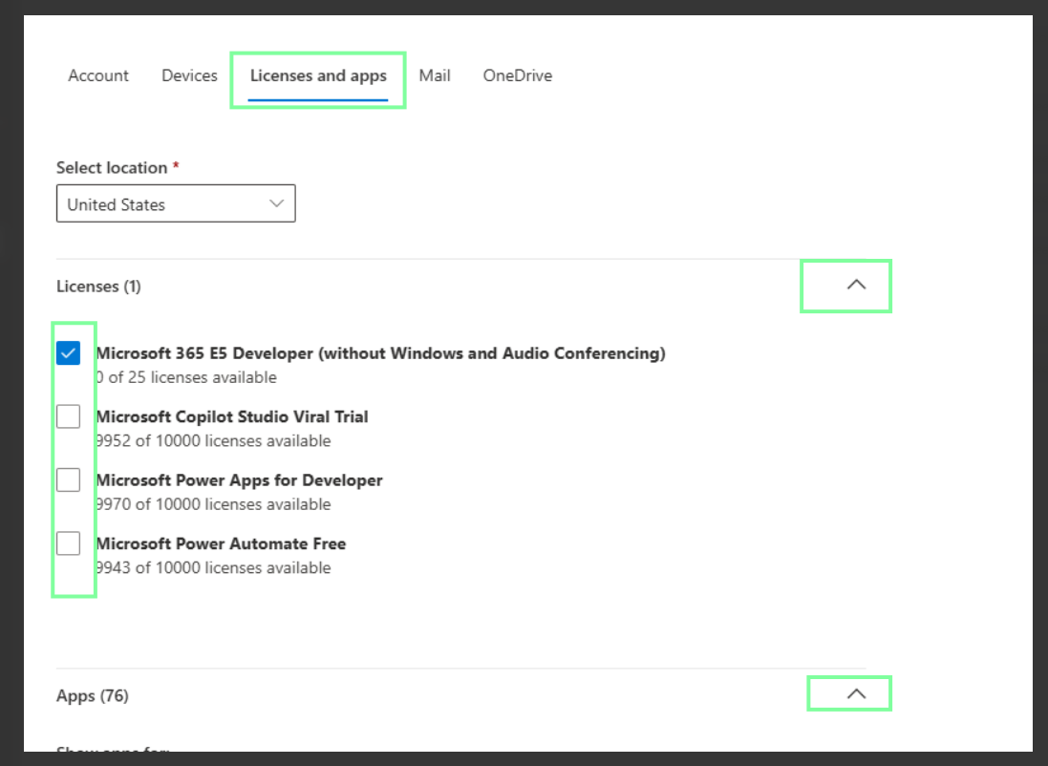This screenshot has width=1048, height=766.
Task: Click the 'Licenses (1)' heading
Action: tap(99, 287)
